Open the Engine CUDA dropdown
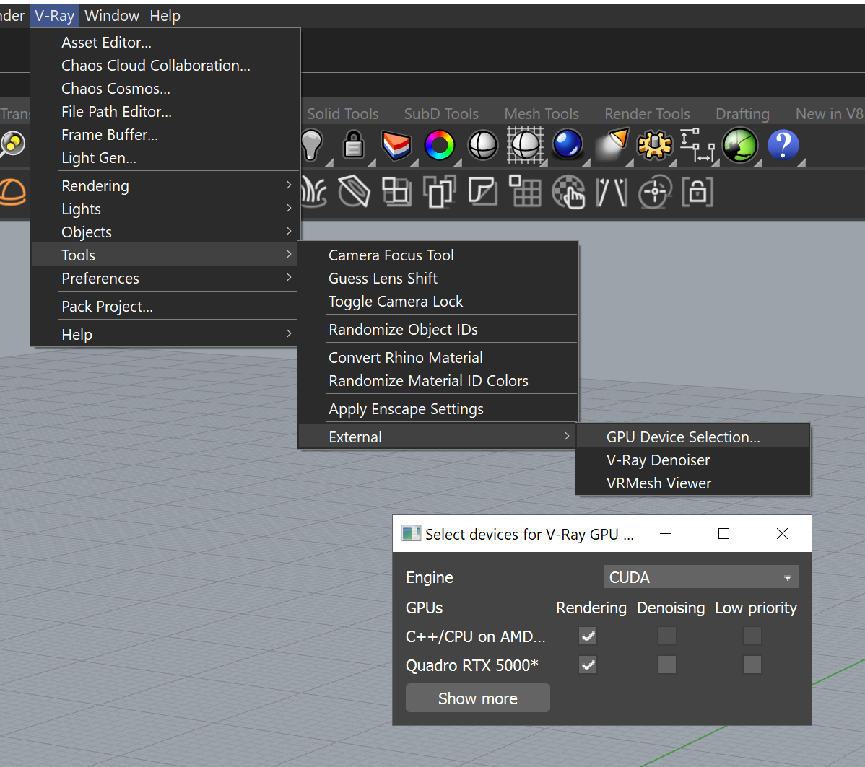 [700, 577]
